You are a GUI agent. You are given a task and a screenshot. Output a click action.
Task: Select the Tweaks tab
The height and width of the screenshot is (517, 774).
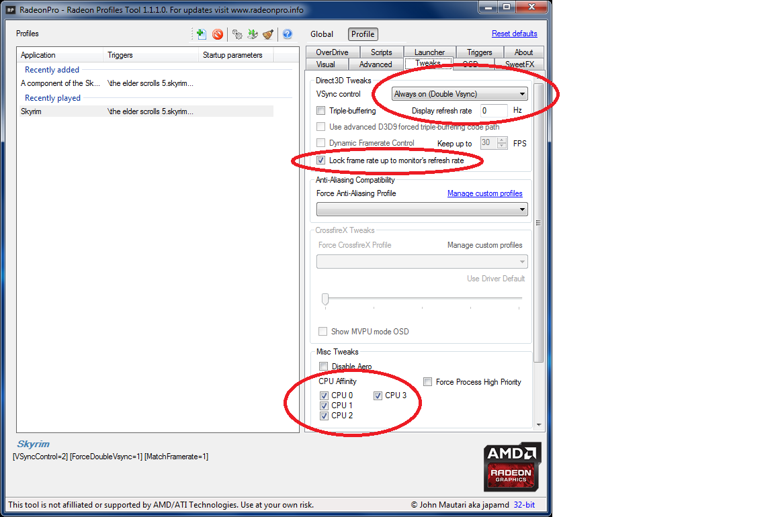click(428, 64)
